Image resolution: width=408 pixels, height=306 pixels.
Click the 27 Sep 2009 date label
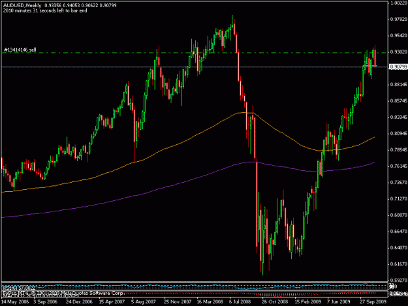pos(373,302)
